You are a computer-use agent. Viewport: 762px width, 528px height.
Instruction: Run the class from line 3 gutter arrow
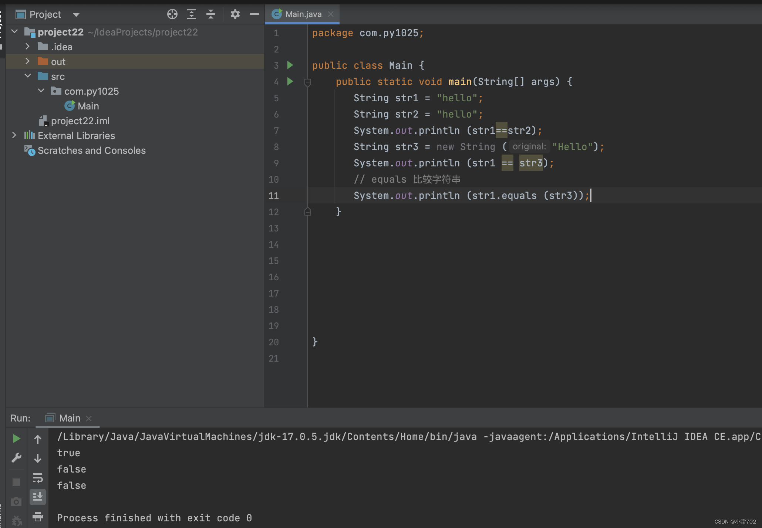point(290,65)
